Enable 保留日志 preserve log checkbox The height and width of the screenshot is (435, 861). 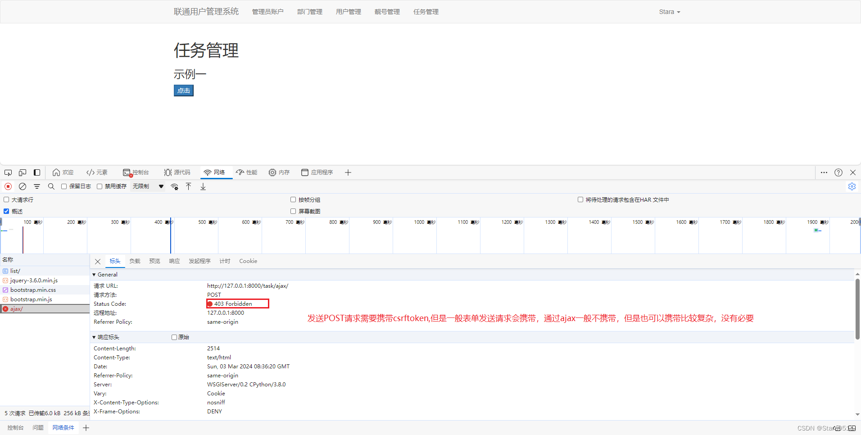coord(64,186)
